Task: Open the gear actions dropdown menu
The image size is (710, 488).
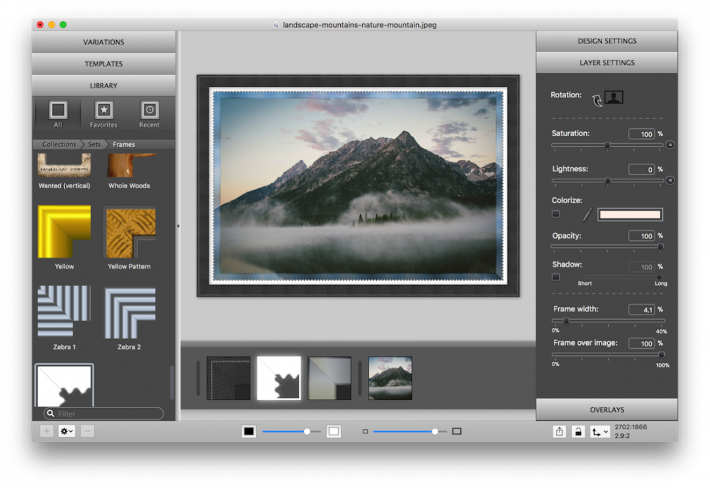Action: 66,431
